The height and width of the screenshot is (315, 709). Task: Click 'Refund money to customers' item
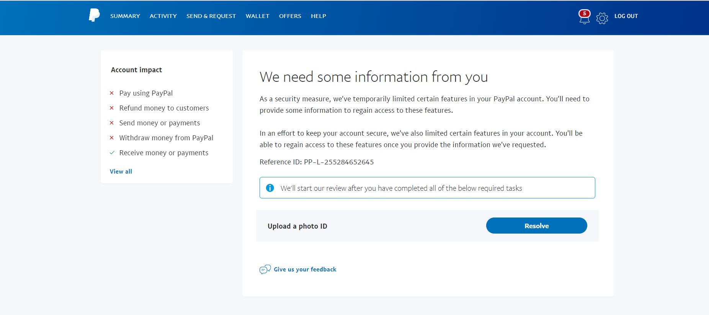pos(164,108)
